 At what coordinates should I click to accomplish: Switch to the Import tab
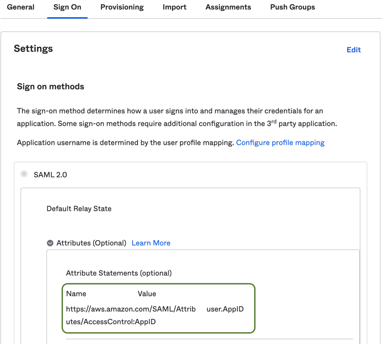pos(174,7)
